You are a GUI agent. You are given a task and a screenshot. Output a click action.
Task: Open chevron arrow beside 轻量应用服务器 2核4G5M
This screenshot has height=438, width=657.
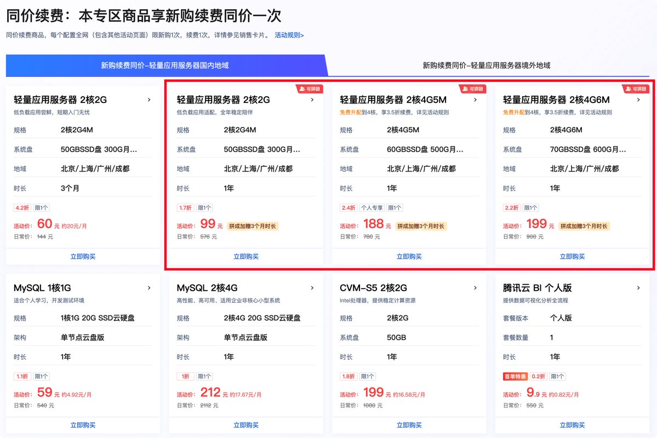click(475, 100)
